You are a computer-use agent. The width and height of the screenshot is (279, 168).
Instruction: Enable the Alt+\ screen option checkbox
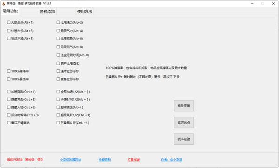pyautogui.click(x=58, y=107)
